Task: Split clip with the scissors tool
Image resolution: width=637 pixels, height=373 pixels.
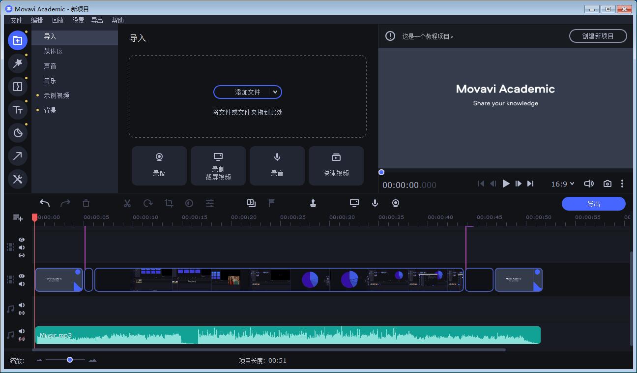Action: (127, 203)
